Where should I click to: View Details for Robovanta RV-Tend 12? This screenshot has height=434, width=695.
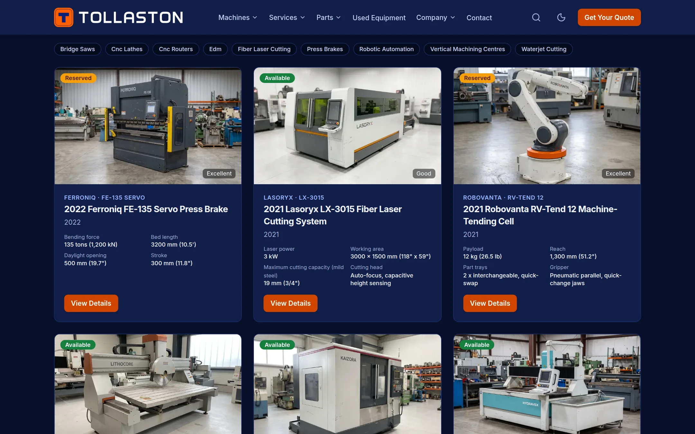(490, 303)
